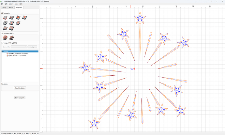Select the 3D Finish toolpath icon
225x135 pixels.
[12, 38]
